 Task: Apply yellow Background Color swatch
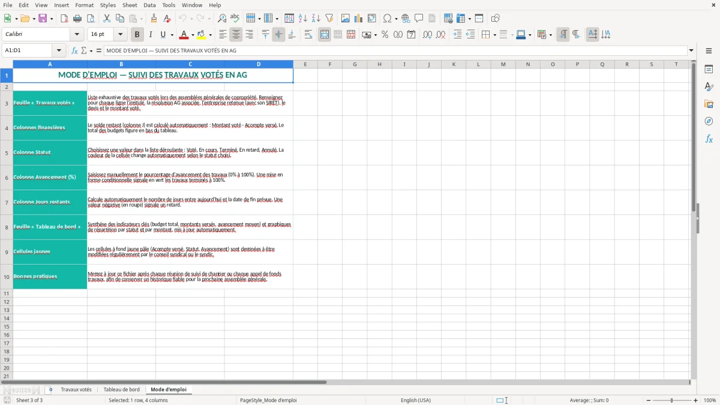pyautogui.click(x=202, y=35)
